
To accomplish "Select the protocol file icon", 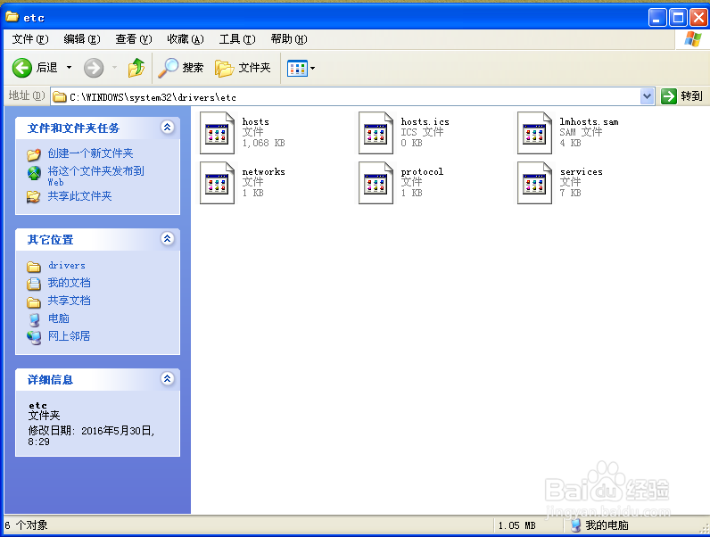I will pyautogui.click(x=376, y=183).
